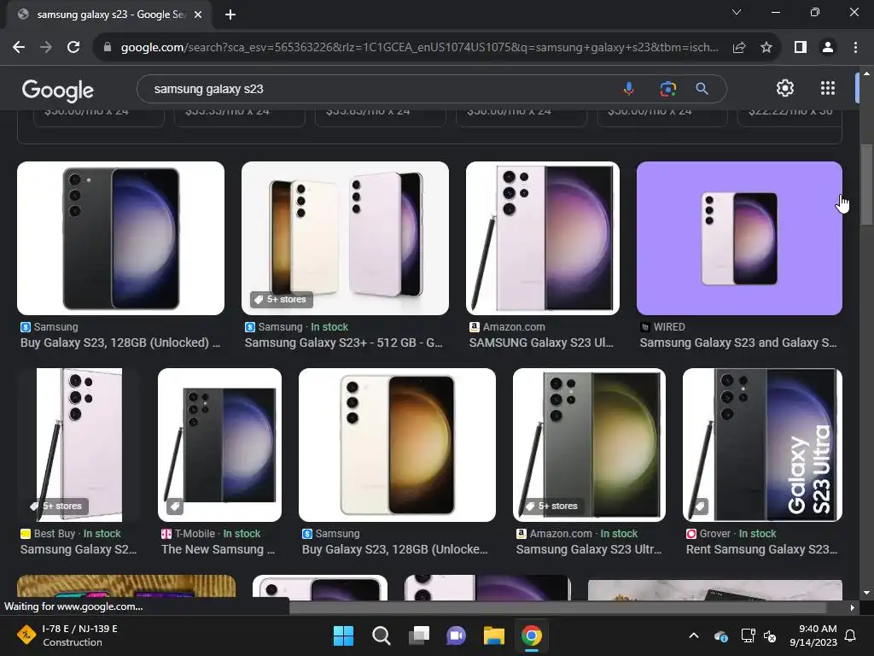
Task: Open the I-78 E traffic widget
Action: pos(68,635)
